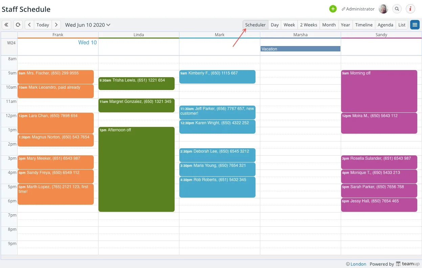
Task: Click the Wed 10 date label
Action: [x=87, y=42]
